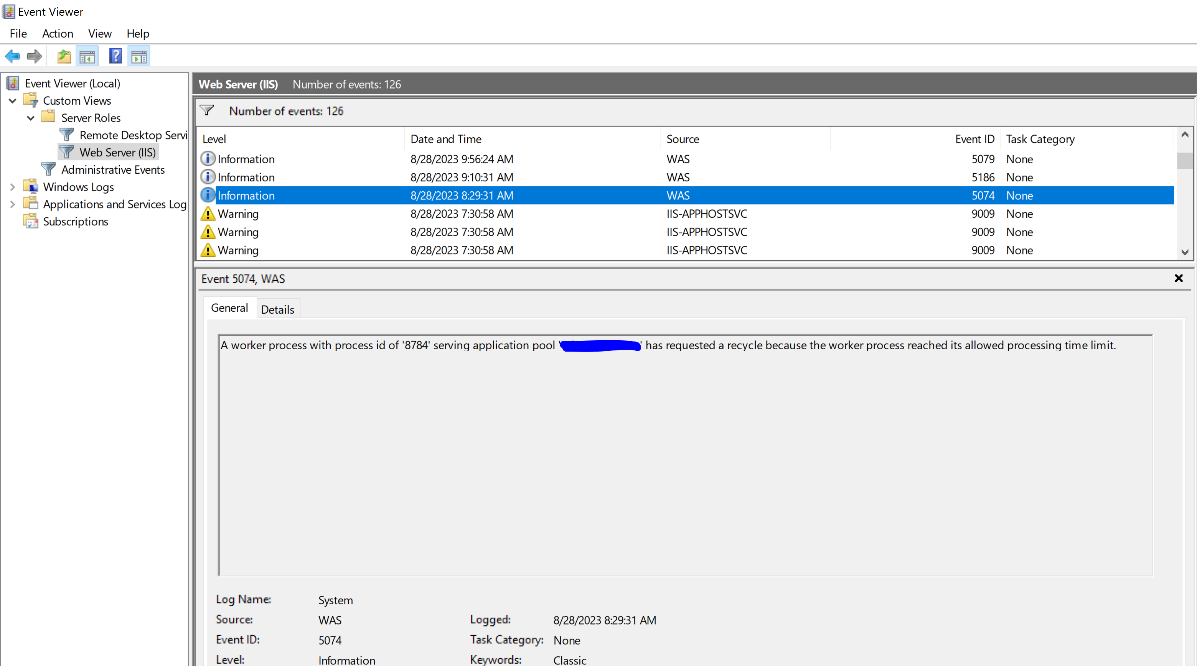Click the Event Viewer (Local) root icon

pyautogui.click(x=13, y=83)
